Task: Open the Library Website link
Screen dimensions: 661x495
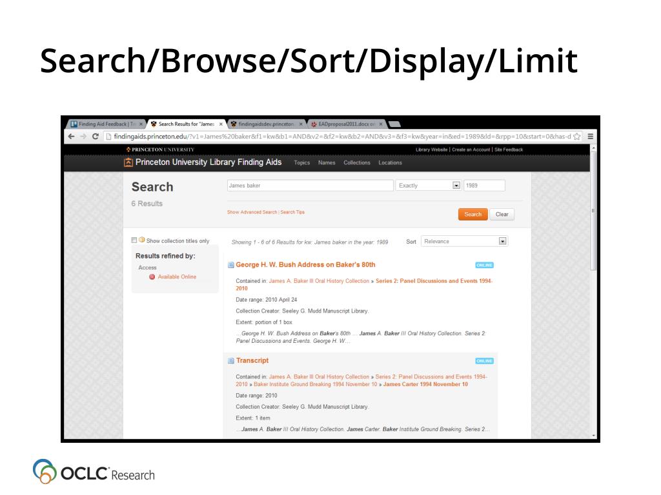Action: click(431, 150)
